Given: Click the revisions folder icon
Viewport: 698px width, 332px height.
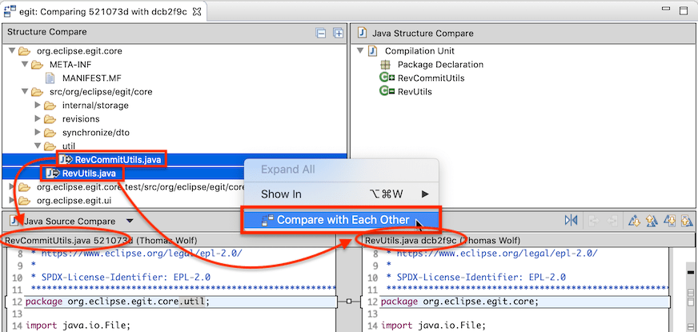Looking at the screenshot, I should (x=50, y=119).
